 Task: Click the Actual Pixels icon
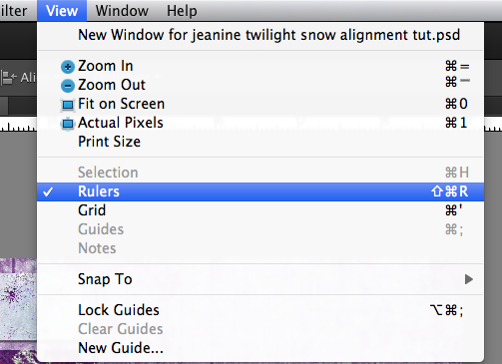click(x=68, y=124)
